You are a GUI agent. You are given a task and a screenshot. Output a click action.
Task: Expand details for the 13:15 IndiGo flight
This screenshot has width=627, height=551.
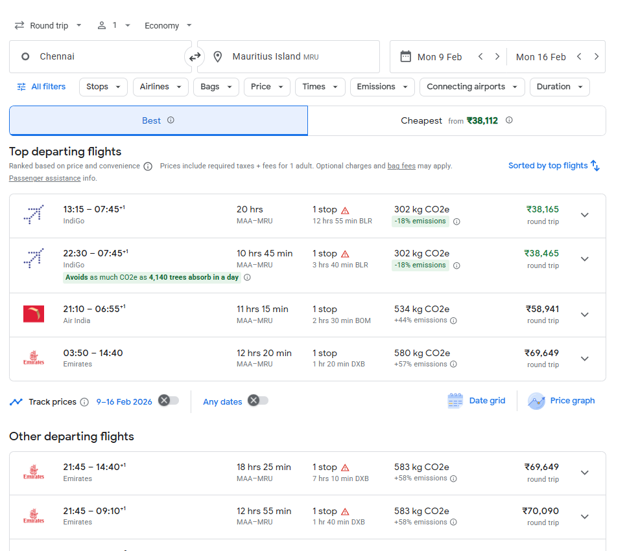point(584,214)
